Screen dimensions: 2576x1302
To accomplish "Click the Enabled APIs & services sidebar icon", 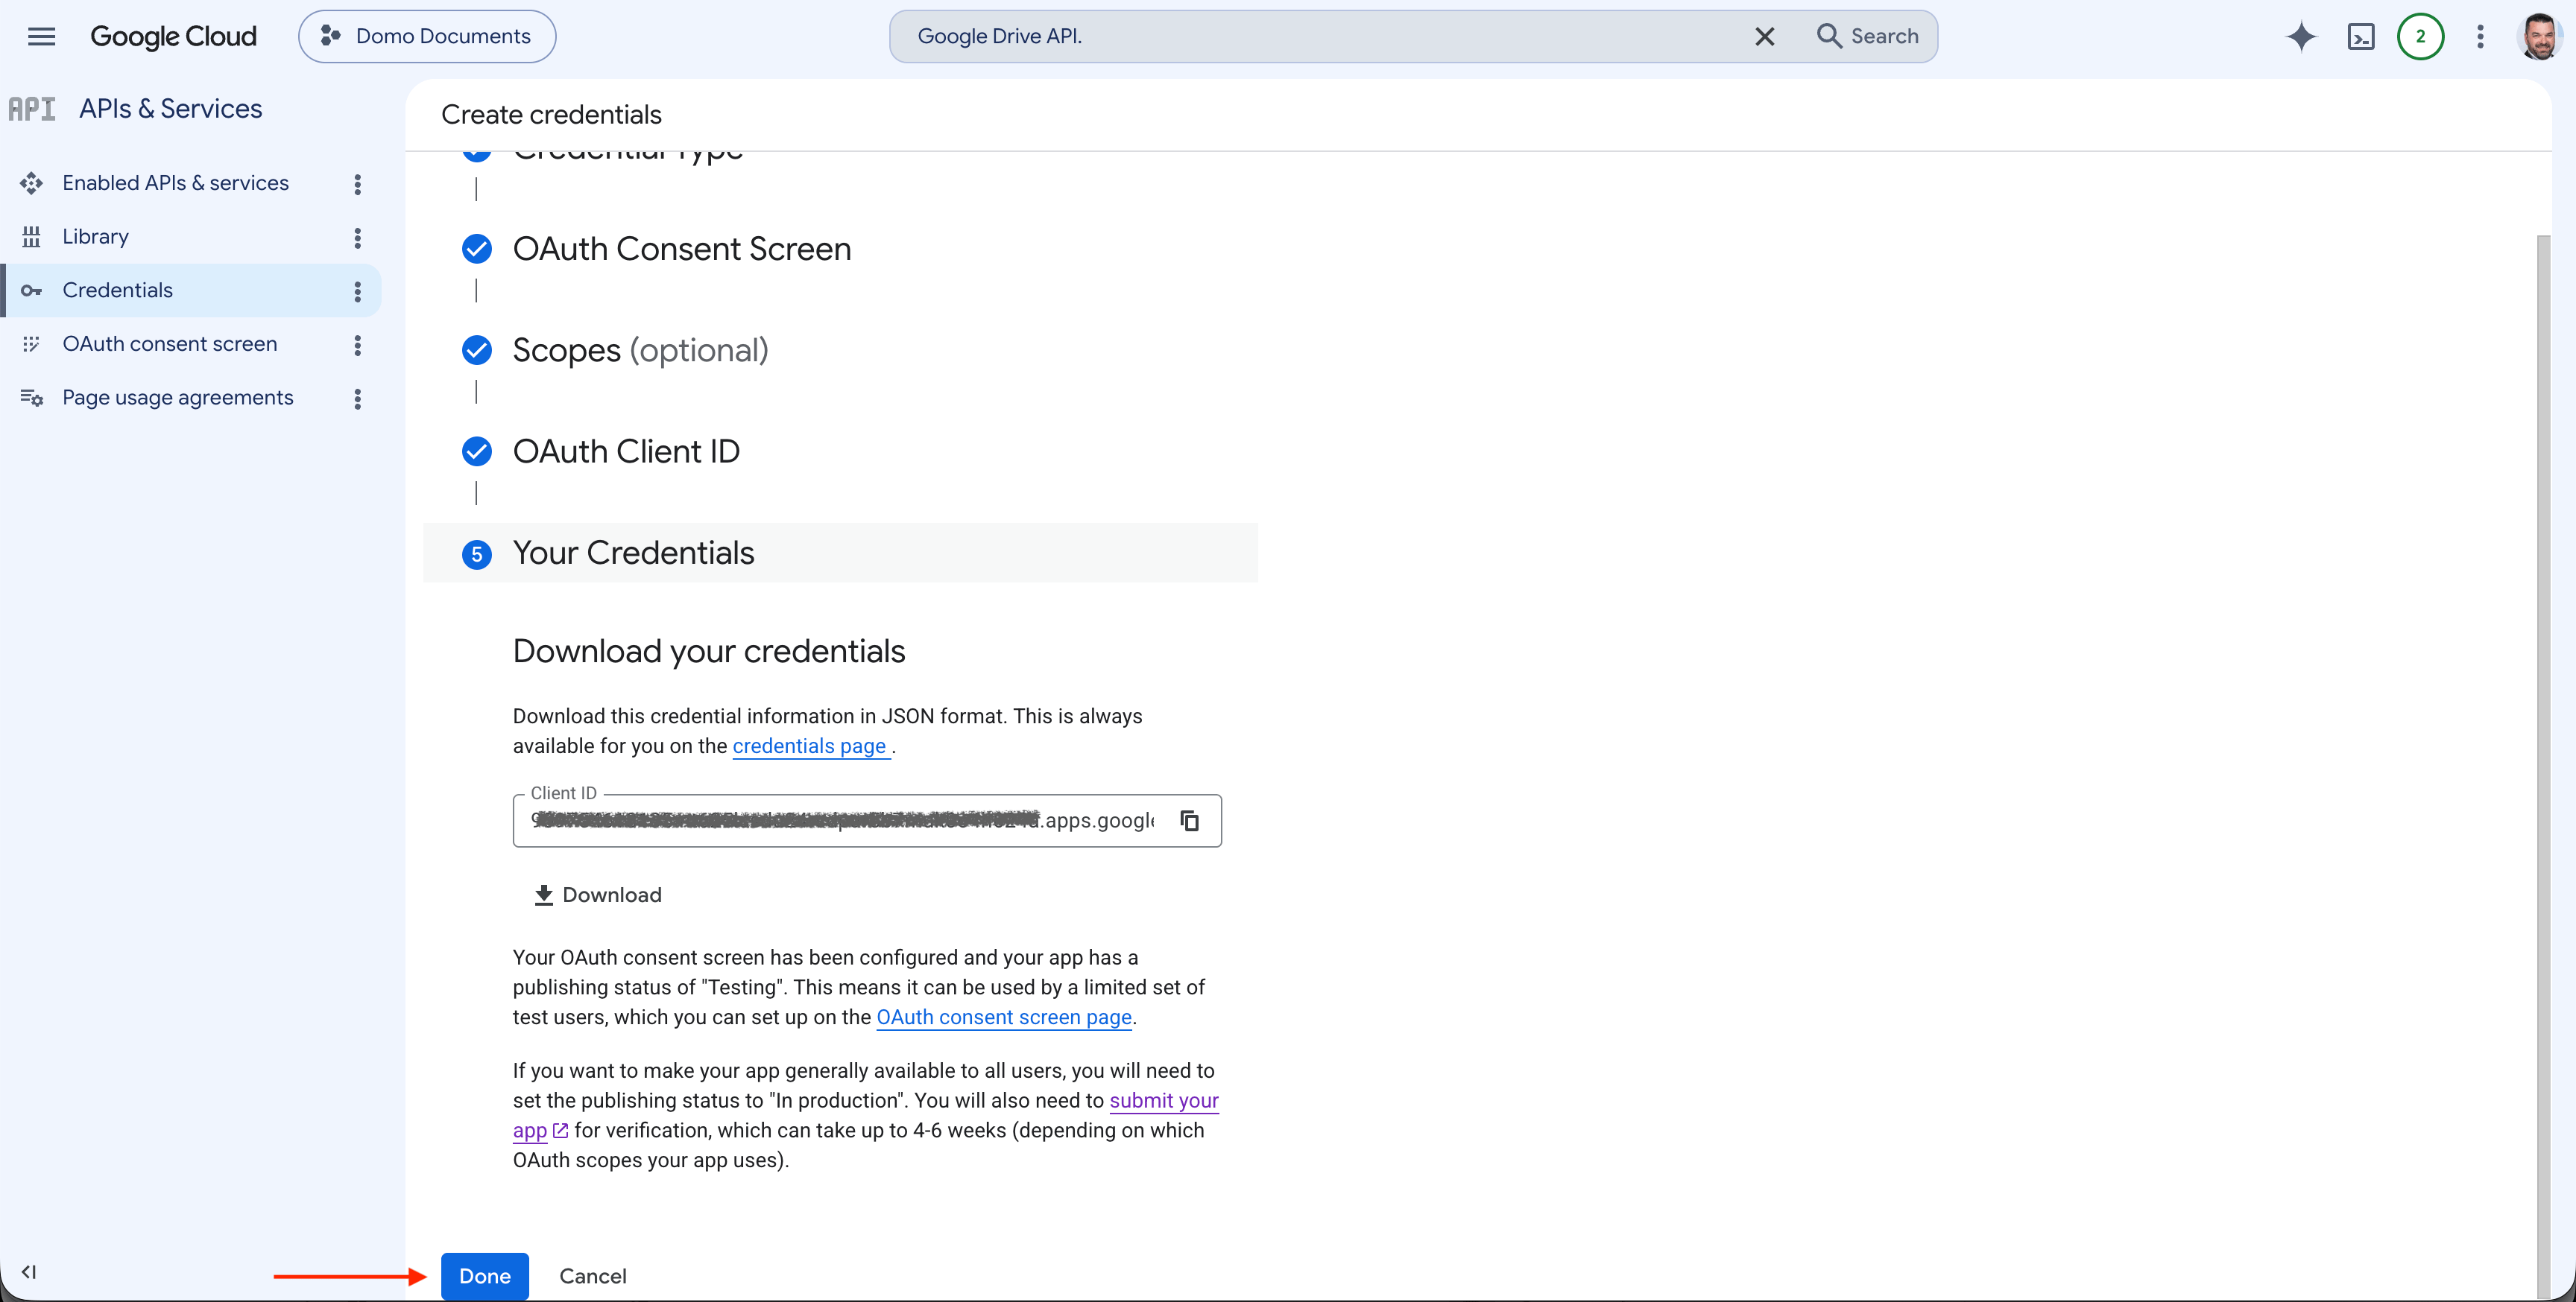I will pos(31,182).
